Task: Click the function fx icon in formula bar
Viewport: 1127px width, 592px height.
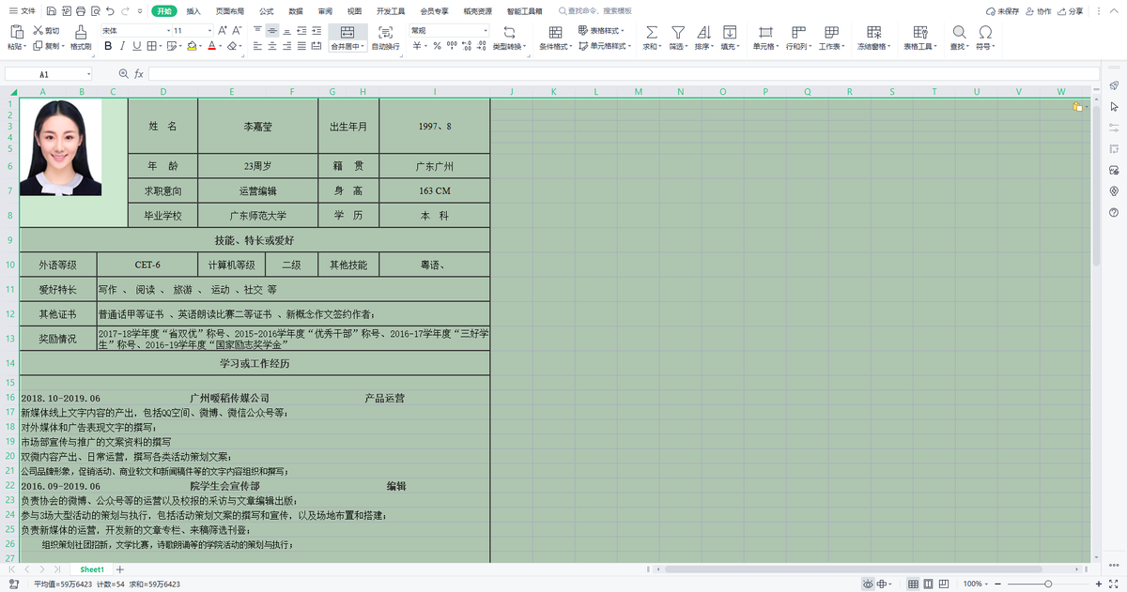Action: point(139,73)
